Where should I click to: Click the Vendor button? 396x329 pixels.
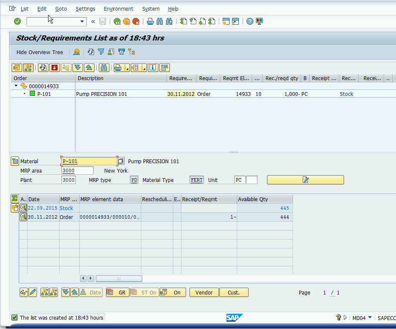[x=204, y=292]
